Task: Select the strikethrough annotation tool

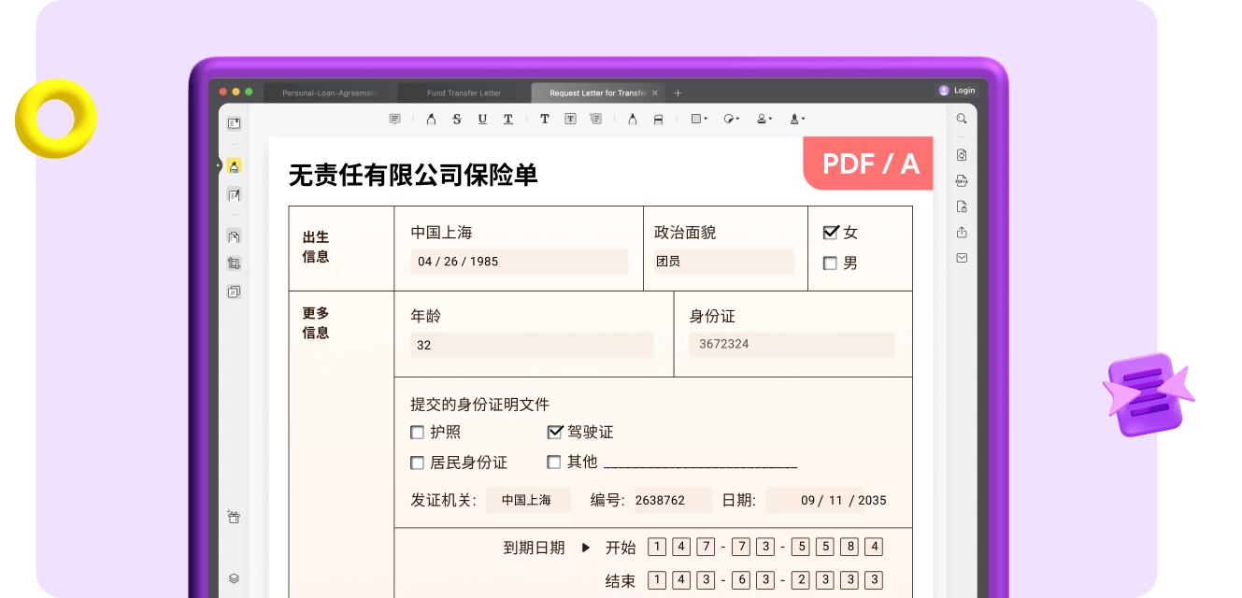Action: coord(457,119)
